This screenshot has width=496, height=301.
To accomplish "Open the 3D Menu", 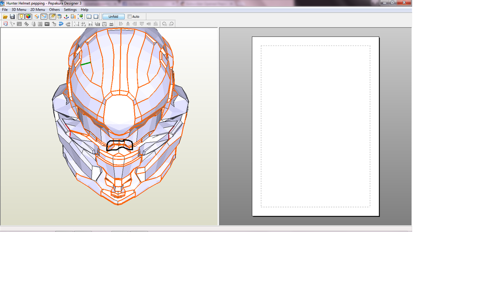I will 19,10.
